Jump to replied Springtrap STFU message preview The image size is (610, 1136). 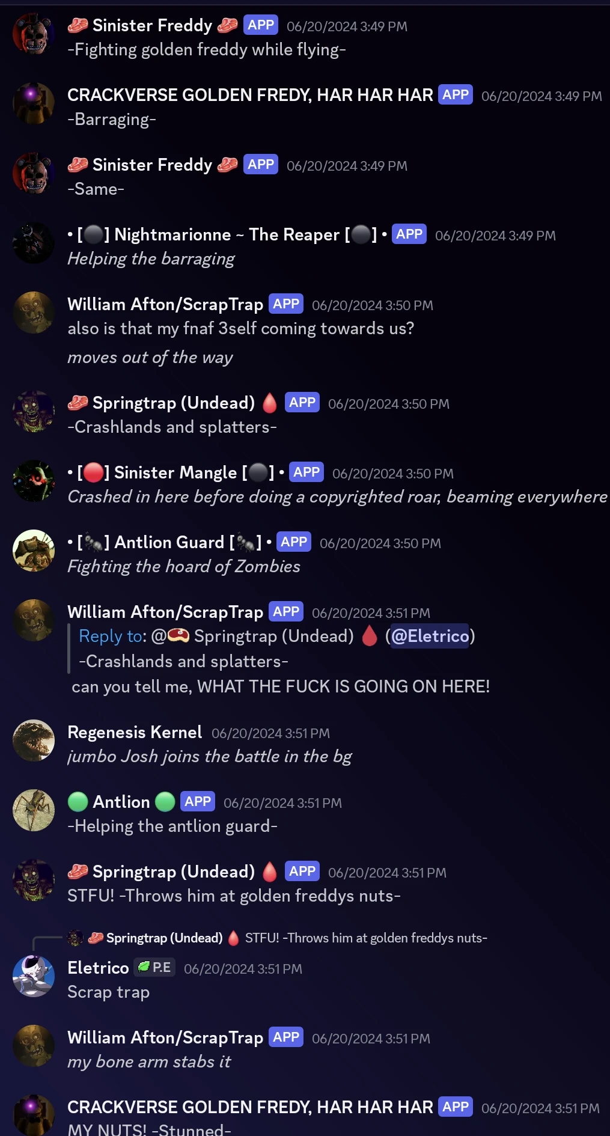click(x=366, y=938)
